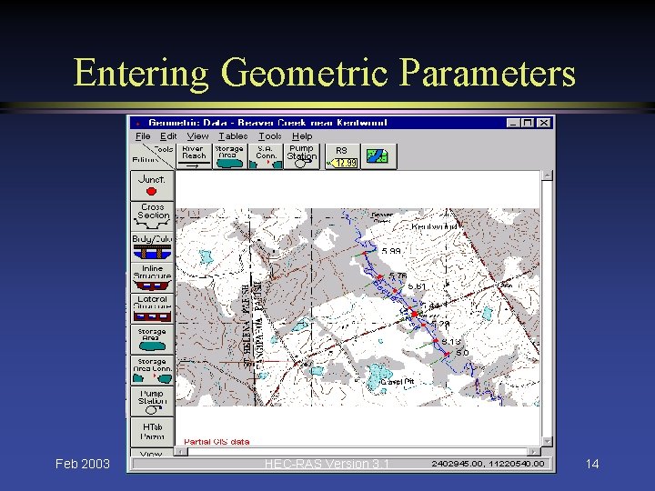This screenshot has height=491, width=655.
Task: Open the Inline Structure editor
Action: point(152,277)
